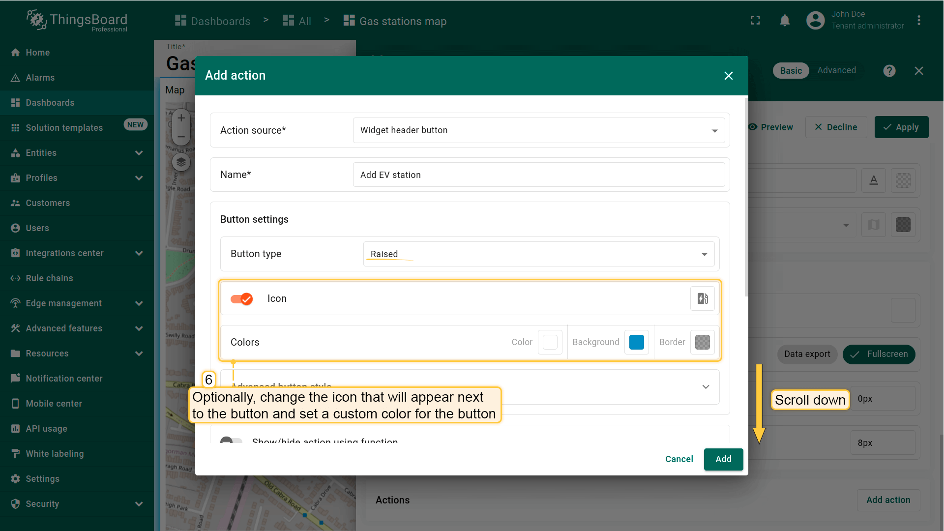Open the Button type dropdown
The width and height of the screenshot is (944, 531).
[538, 254]
